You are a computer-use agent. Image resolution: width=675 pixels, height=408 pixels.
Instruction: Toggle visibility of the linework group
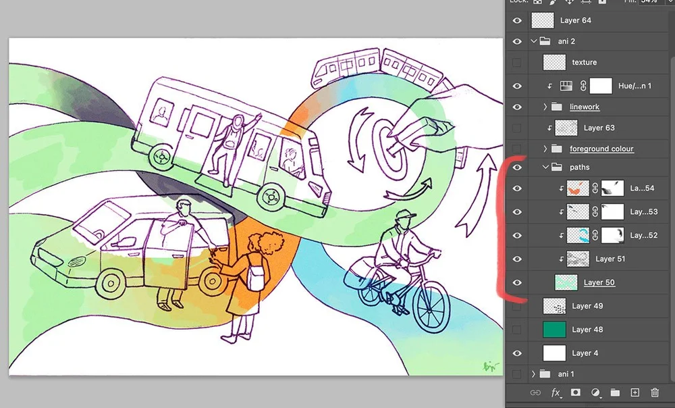click(517, 106)
